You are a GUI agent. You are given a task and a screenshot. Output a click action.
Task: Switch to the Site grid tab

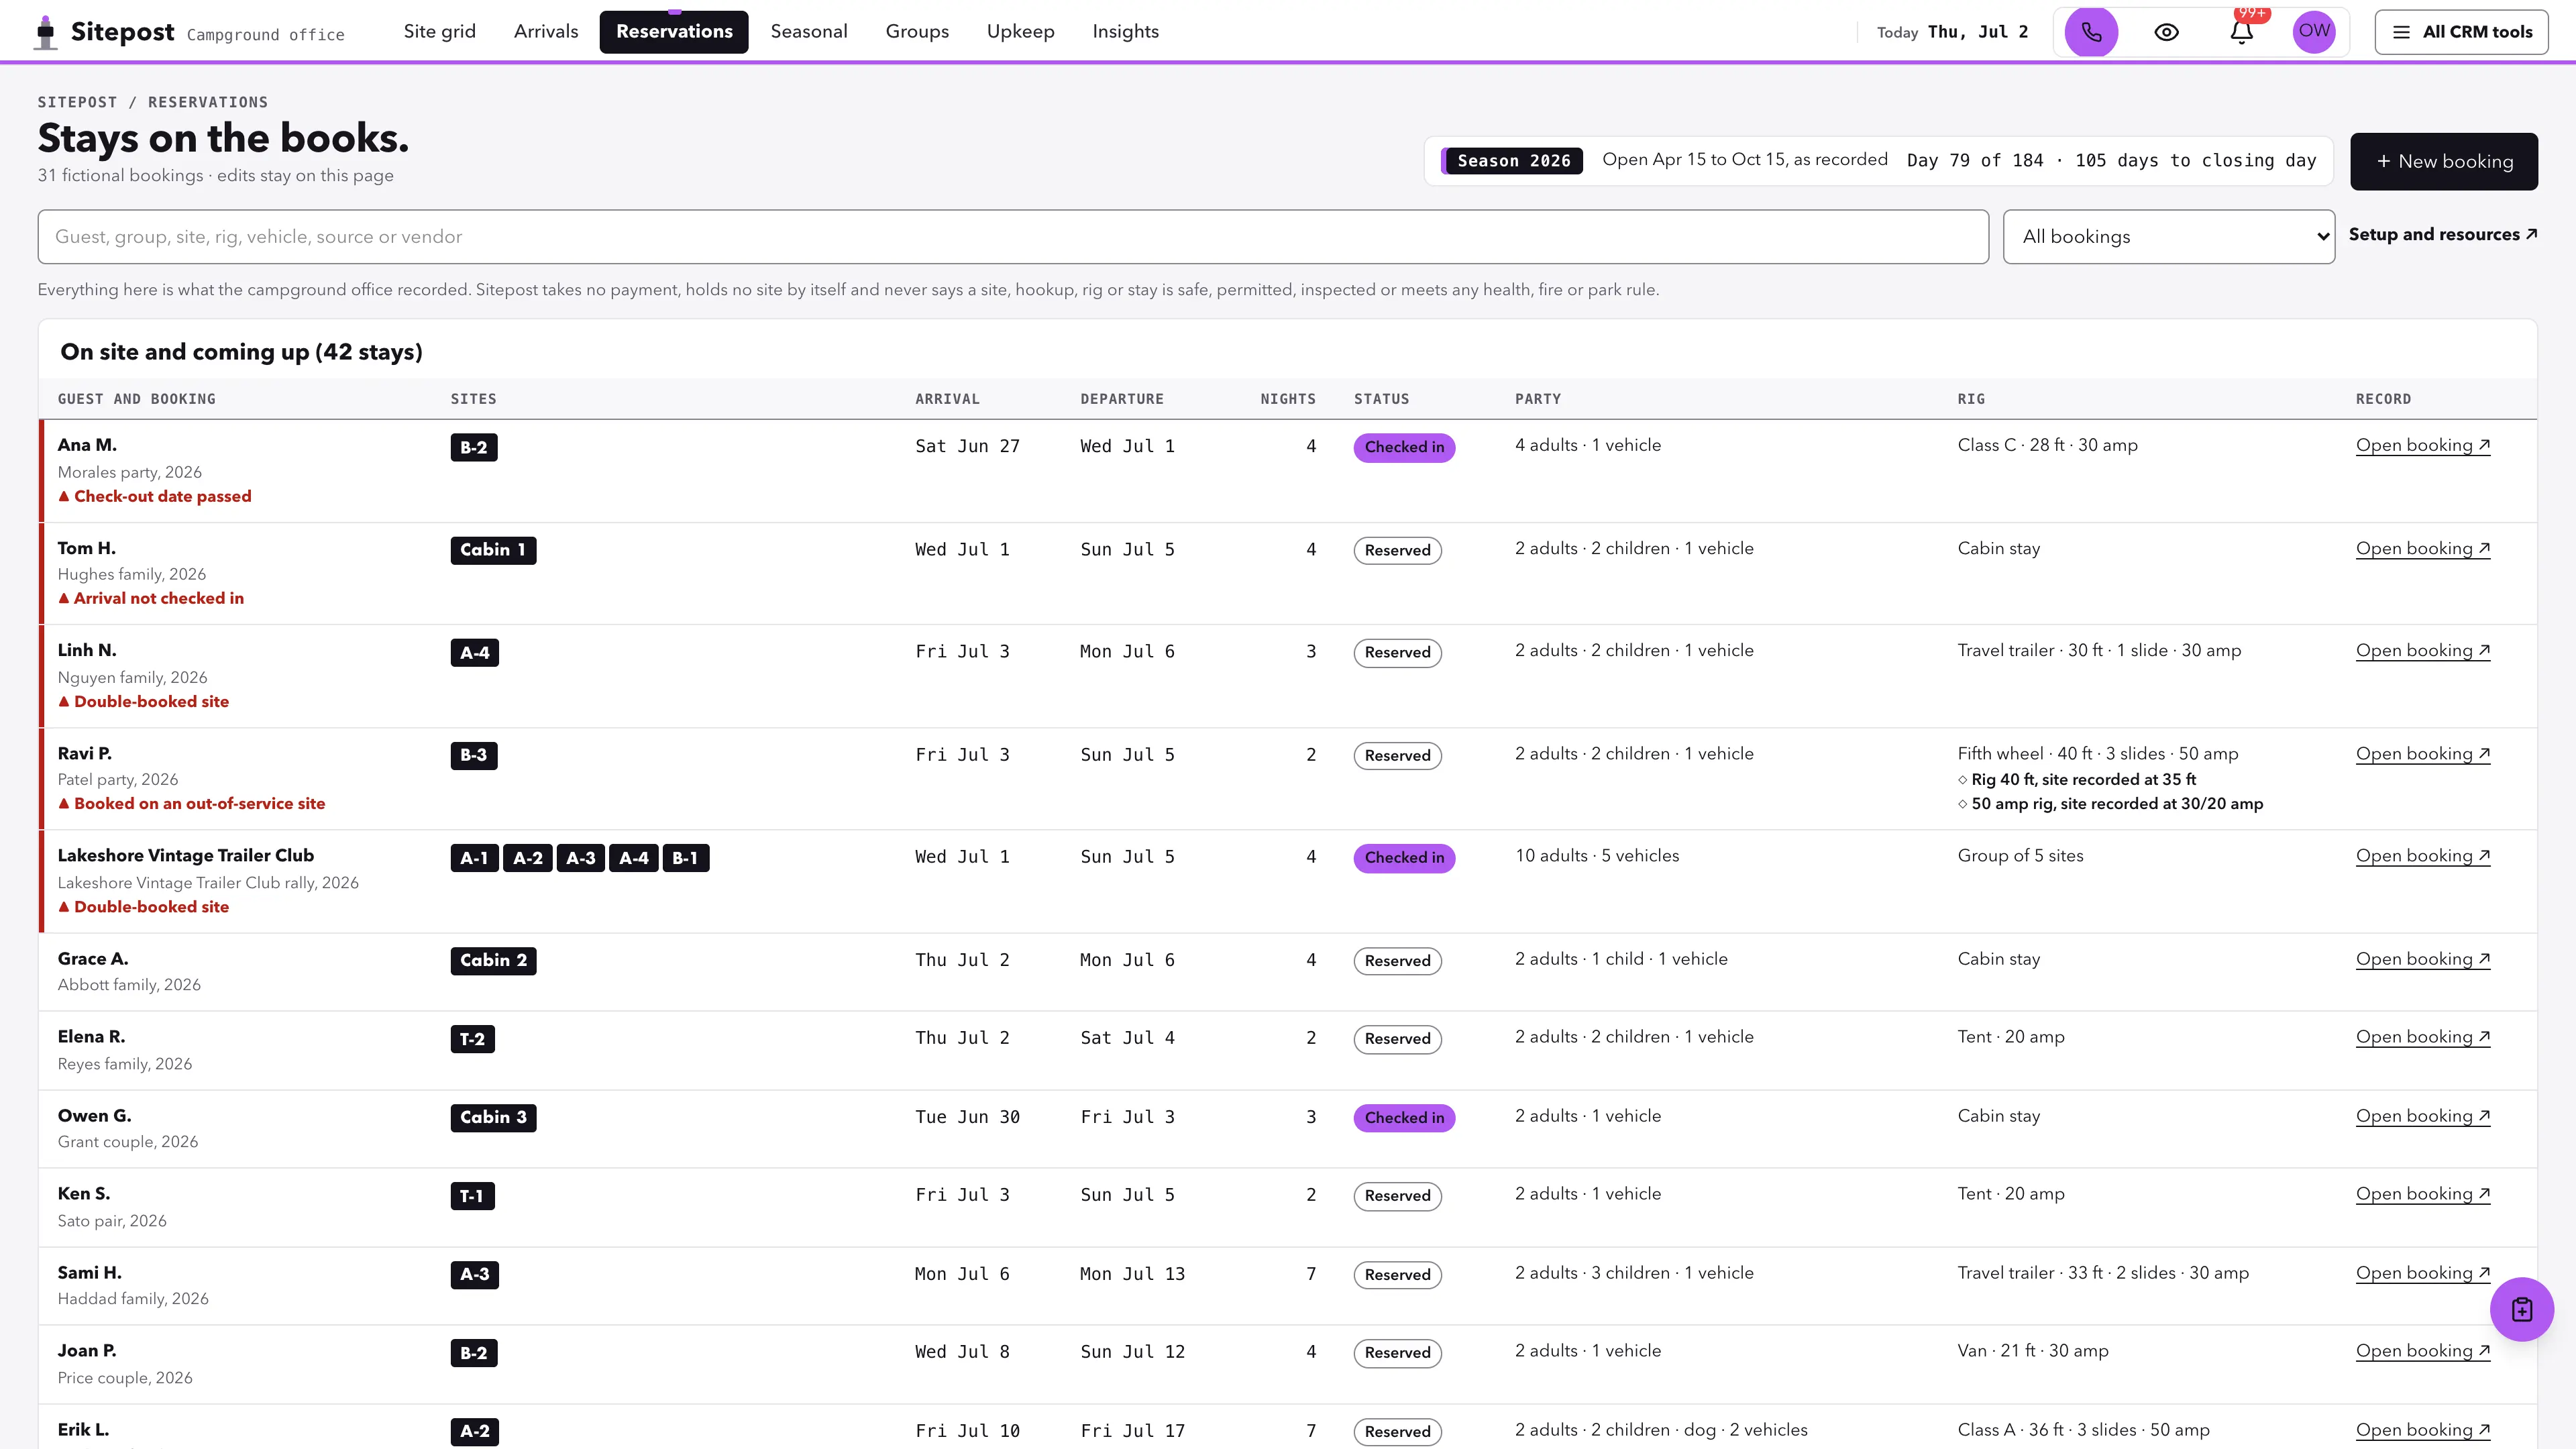point(440,31)
